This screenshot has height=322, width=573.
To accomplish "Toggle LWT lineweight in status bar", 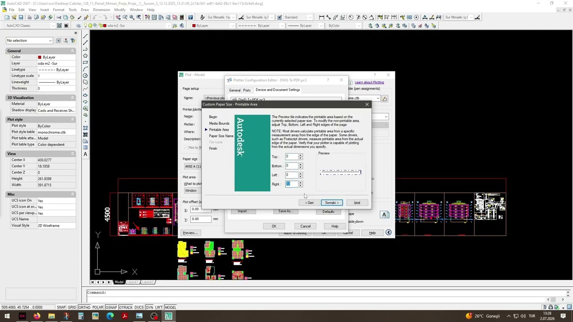I will 159,307.
